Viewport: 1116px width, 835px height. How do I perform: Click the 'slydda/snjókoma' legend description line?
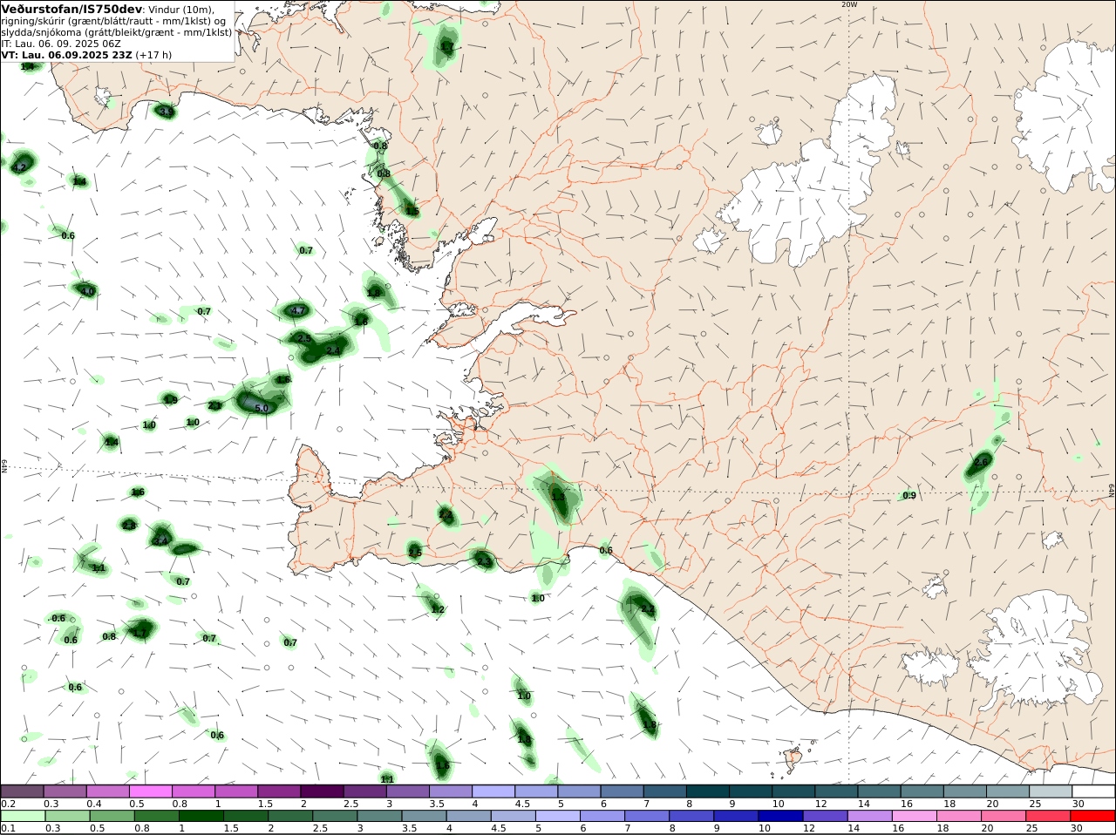click(x=116, y=32)
